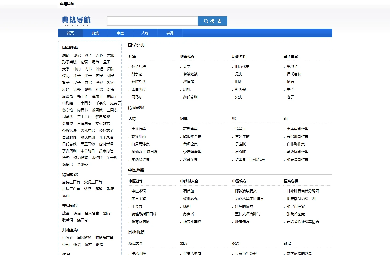Open 吕氏春秋 under 诸子百家
The width and height of the screenshot is (390, 255).
294,74
